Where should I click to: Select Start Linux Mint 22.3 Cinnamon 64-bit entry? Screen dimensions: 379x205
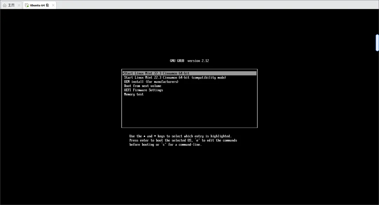189,73
